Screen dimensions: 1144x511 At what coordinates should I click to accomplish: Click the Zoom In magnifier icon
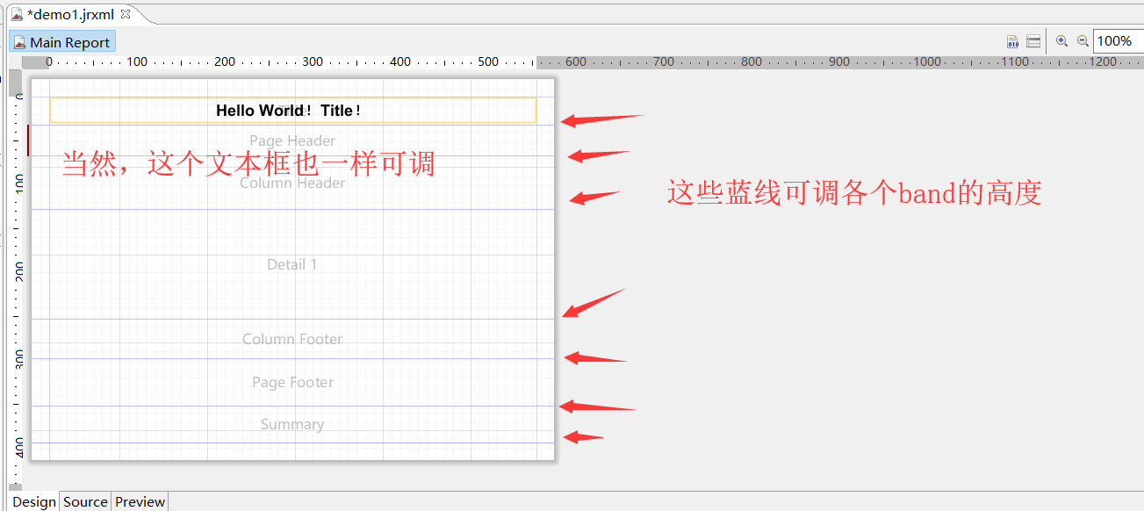[1062, 40]
